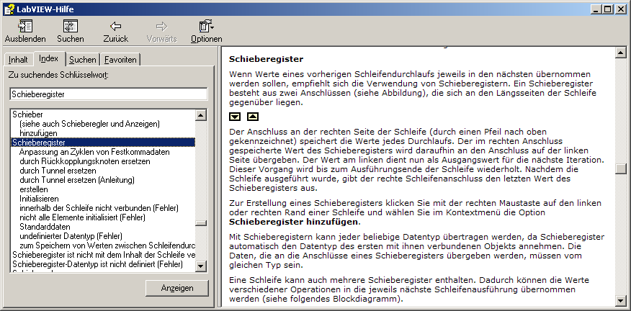Viewport: 631px width, 311px height.
Task: Click the help content scrollbar thumb
Action: click(620, 168)
